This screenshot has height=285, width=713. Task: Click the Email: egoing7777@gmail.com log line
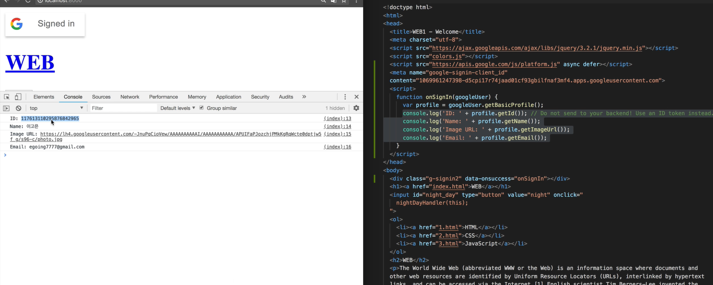tap(47, 147)
